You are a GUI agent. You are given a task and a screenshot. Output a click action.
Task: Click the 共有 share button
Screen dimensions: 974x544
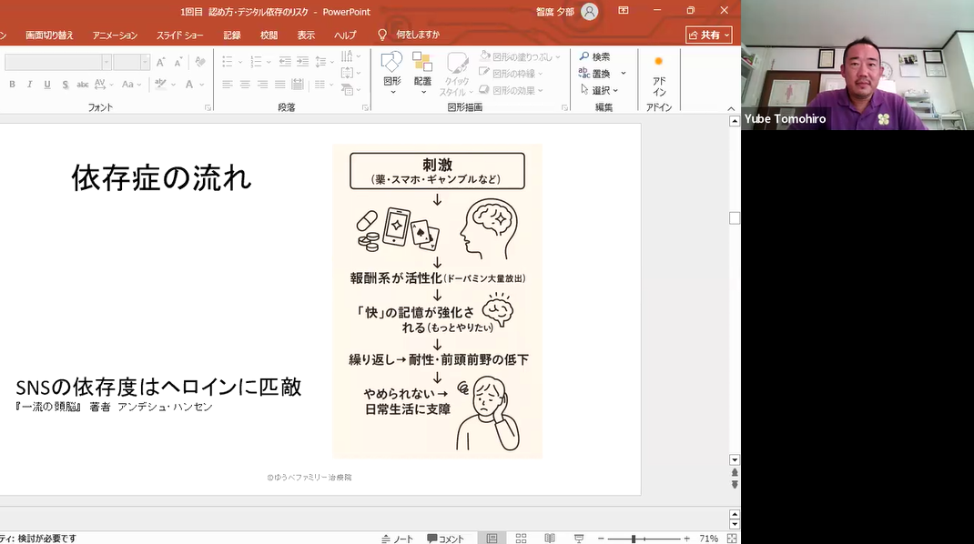[708, 35]
